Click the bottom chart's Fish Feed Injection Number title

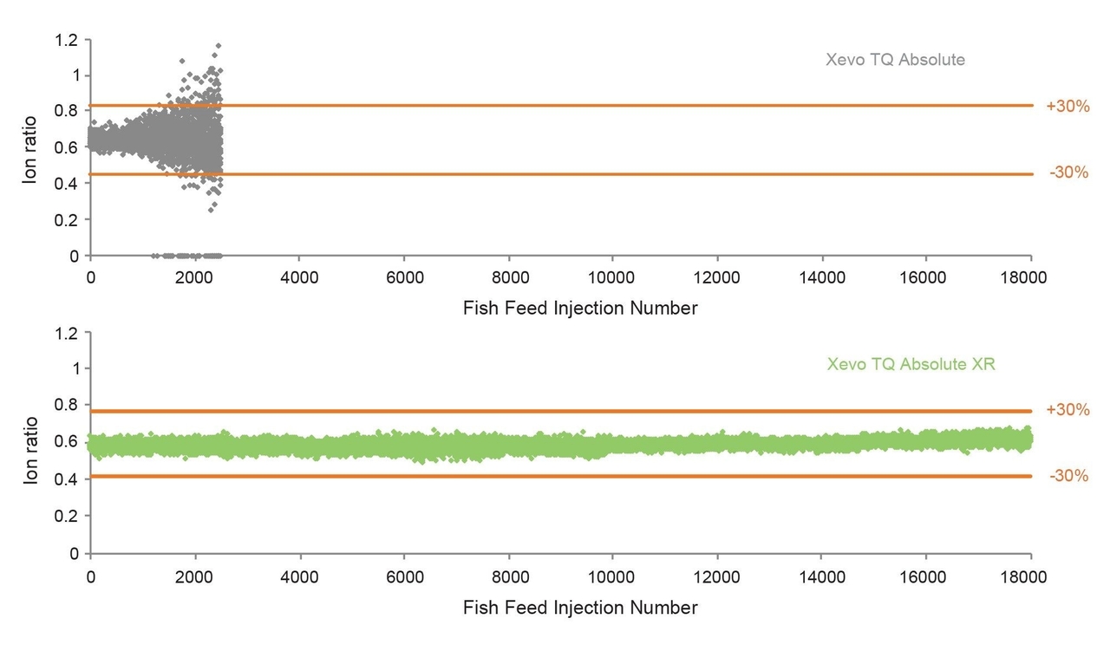[x=580, y=608]
